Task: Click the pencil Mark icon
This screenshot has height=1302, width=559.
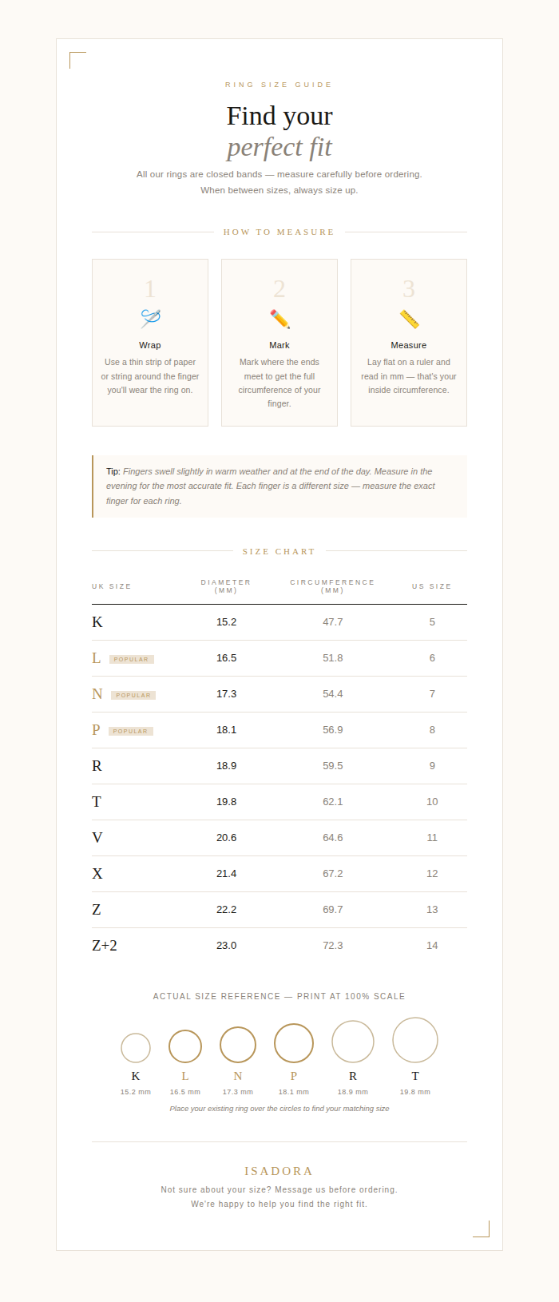Action: (x=279, y=319)
